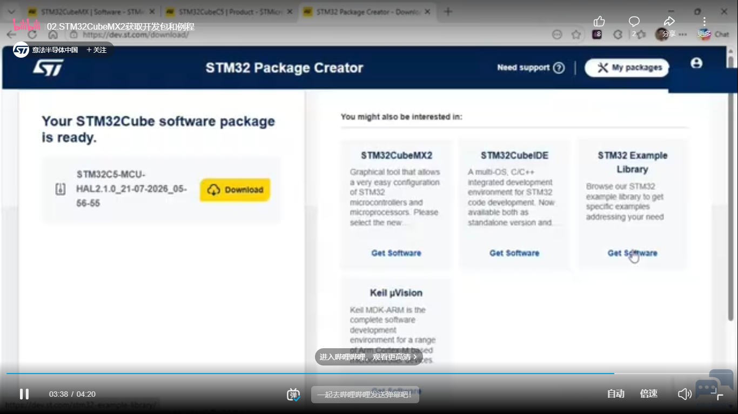738x414 pixels.
Task: Open the 倍速 playback speed menu
Action: click(649, 394)
